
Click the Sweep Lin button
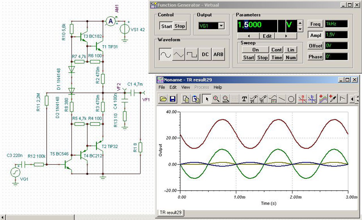pos(291,50)
